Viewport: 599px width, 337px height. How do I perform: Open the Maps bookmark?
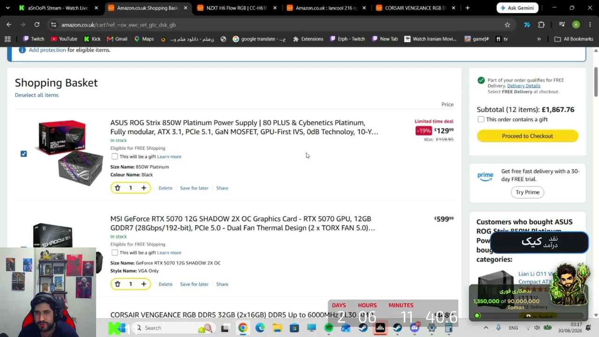click(x=144, y=39)
